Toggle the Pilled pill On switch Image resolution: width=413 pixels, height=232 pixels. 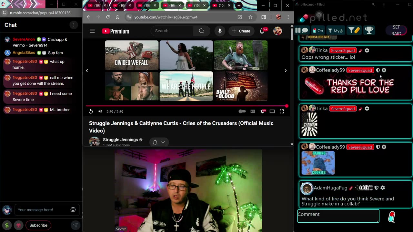tap(318, 31)
